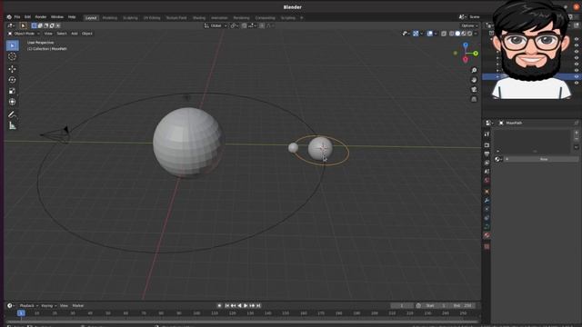The width and height of the screenshot is (582, 327).
Task: Select the Measure tool
Action: click(x=12, y=125)
